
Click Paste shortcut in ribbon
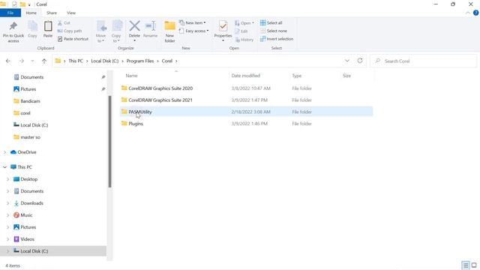point(73,39)
